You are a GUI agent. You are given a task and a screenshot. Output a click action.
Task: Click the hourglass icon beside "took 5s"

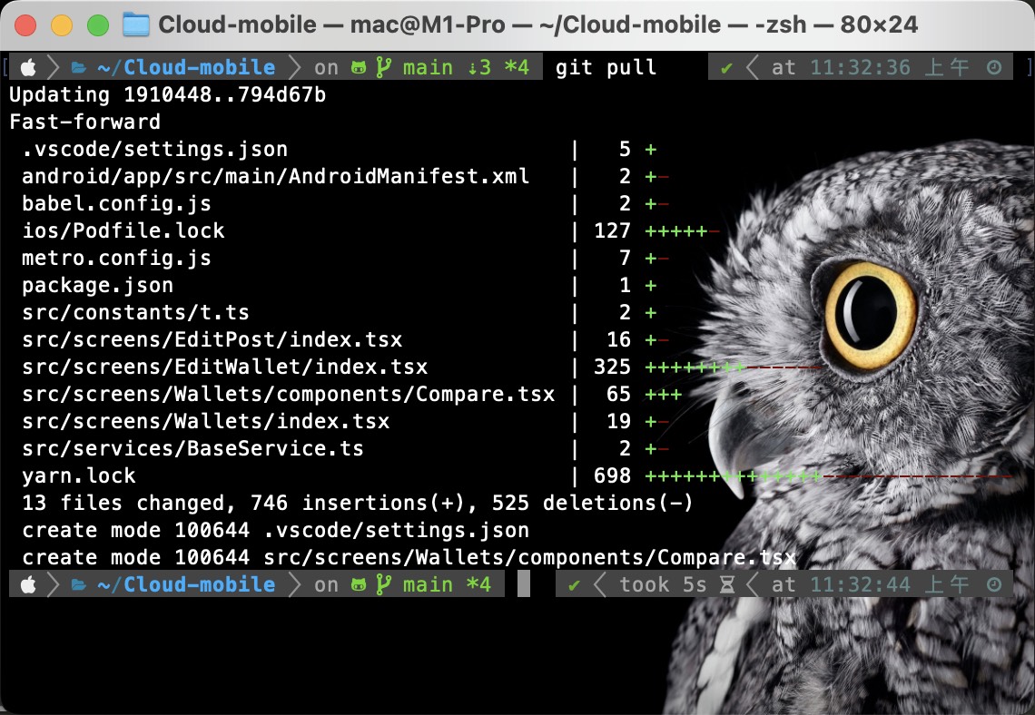tap(727, 584)
